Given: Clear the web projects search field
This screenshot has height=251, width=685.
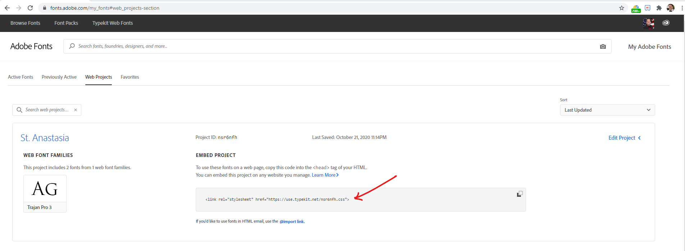Looking at the screenshot, I should (76, 110).
